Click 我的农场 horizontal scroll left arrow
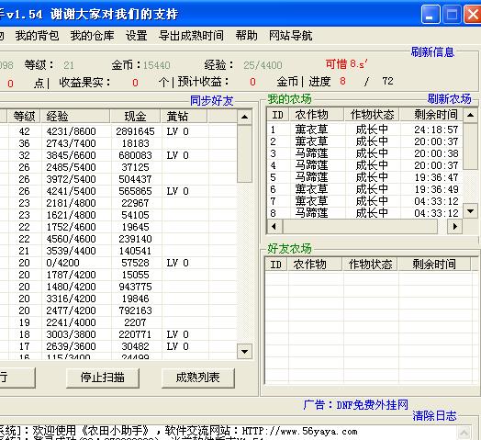Screen dimensions: 481x440 pyautogui.click(x=274, y=227)
